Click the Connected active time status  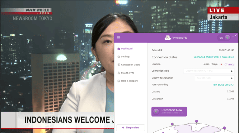[214, 57]
